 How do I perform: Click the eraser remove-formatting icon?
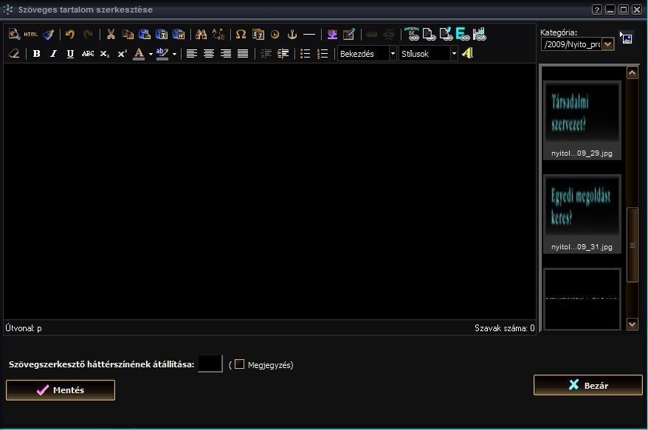(14, 54)
